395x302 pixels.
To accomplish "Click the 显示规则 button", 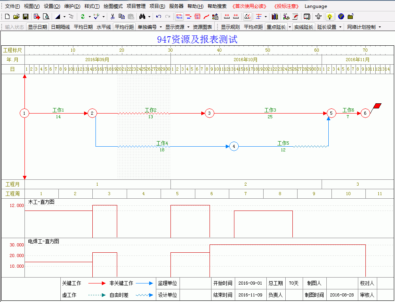I will tap(230, 27).
